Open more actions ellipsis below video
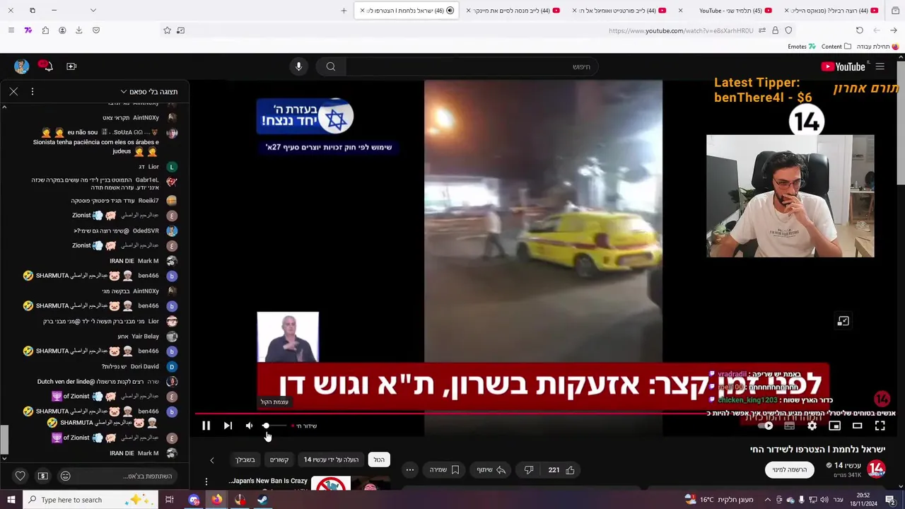 (409, 469)
